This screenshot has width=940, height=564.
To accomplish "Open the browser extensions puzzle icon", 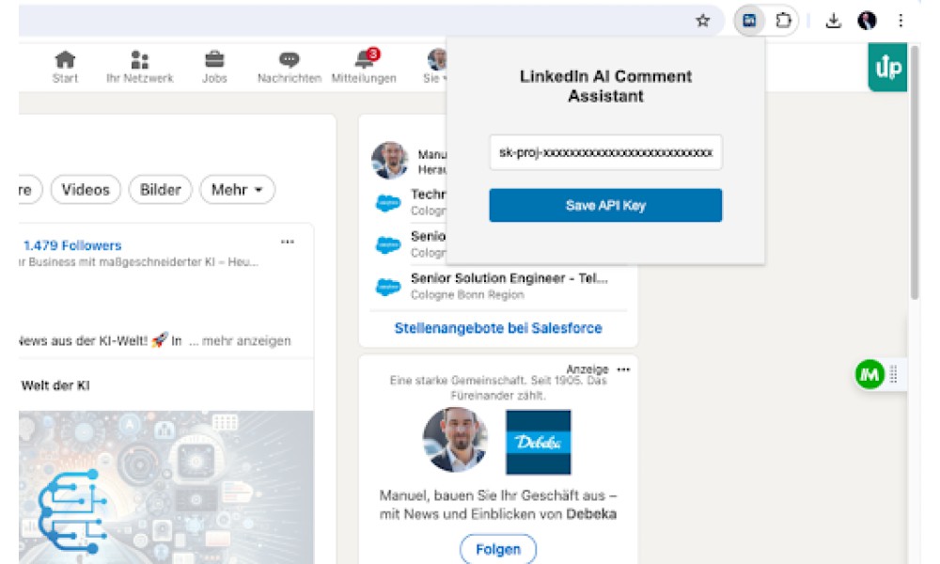I will 783,21.
